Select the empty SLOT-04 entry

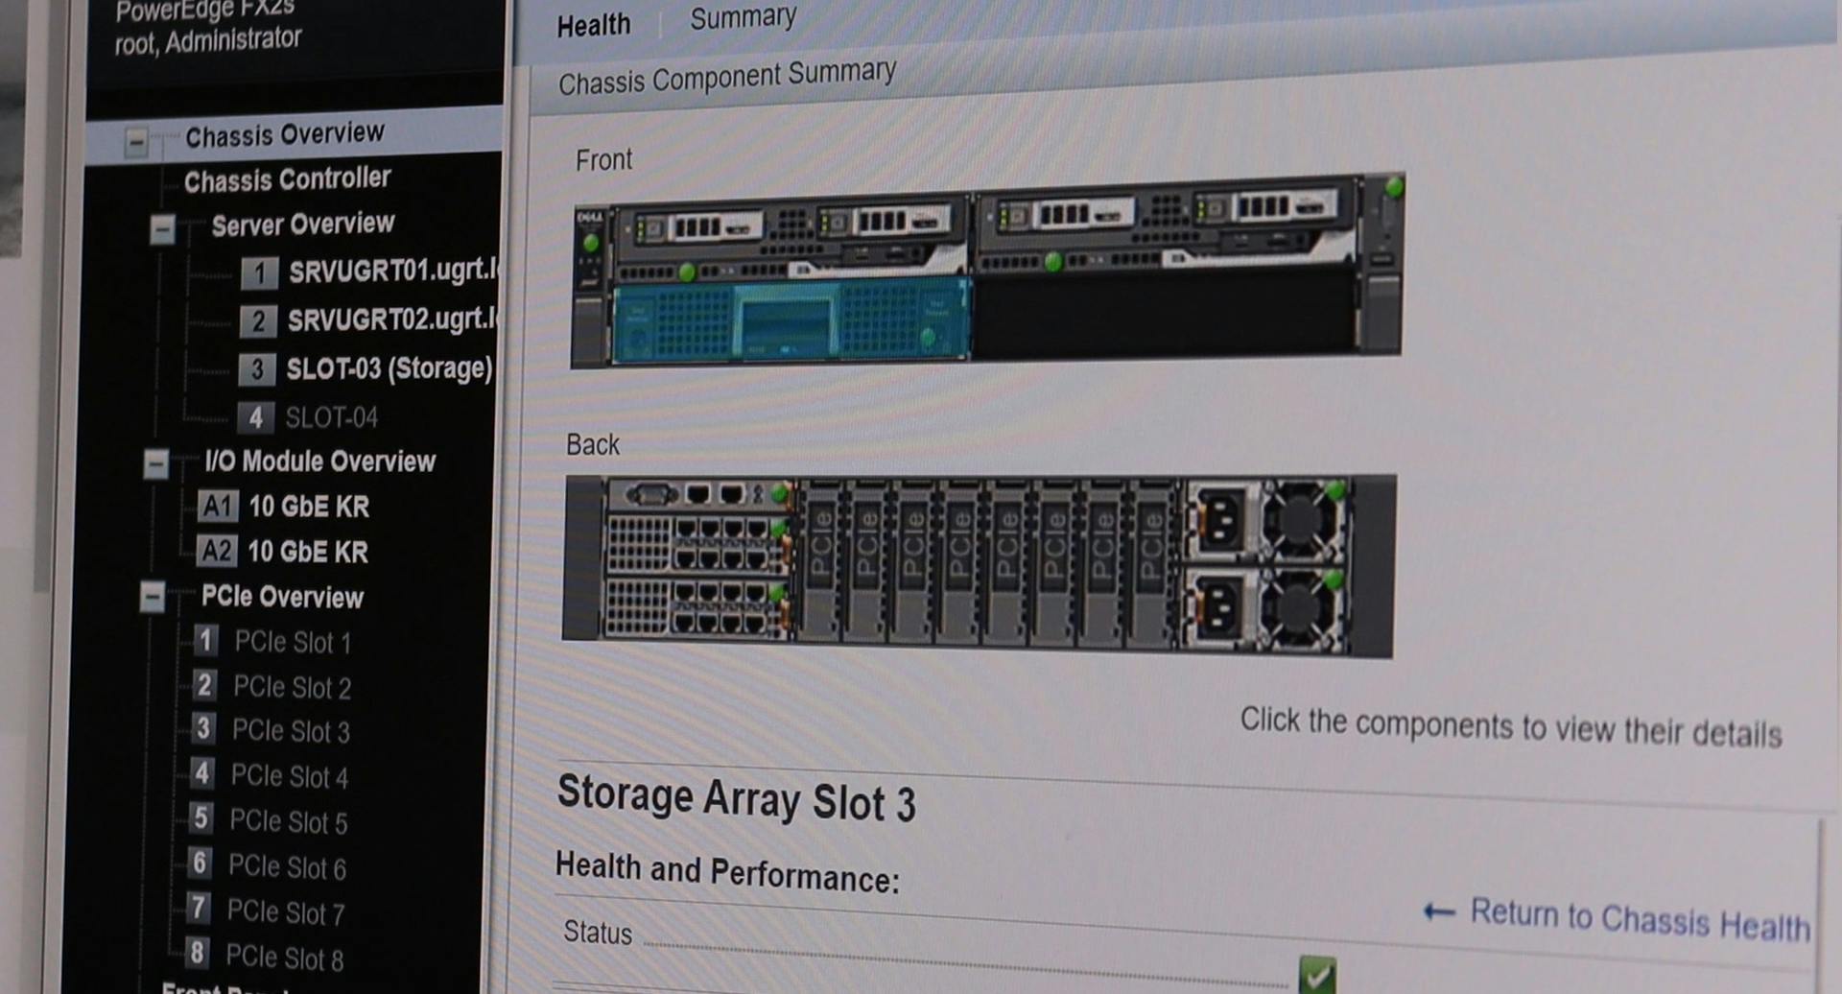click(331, 417)
